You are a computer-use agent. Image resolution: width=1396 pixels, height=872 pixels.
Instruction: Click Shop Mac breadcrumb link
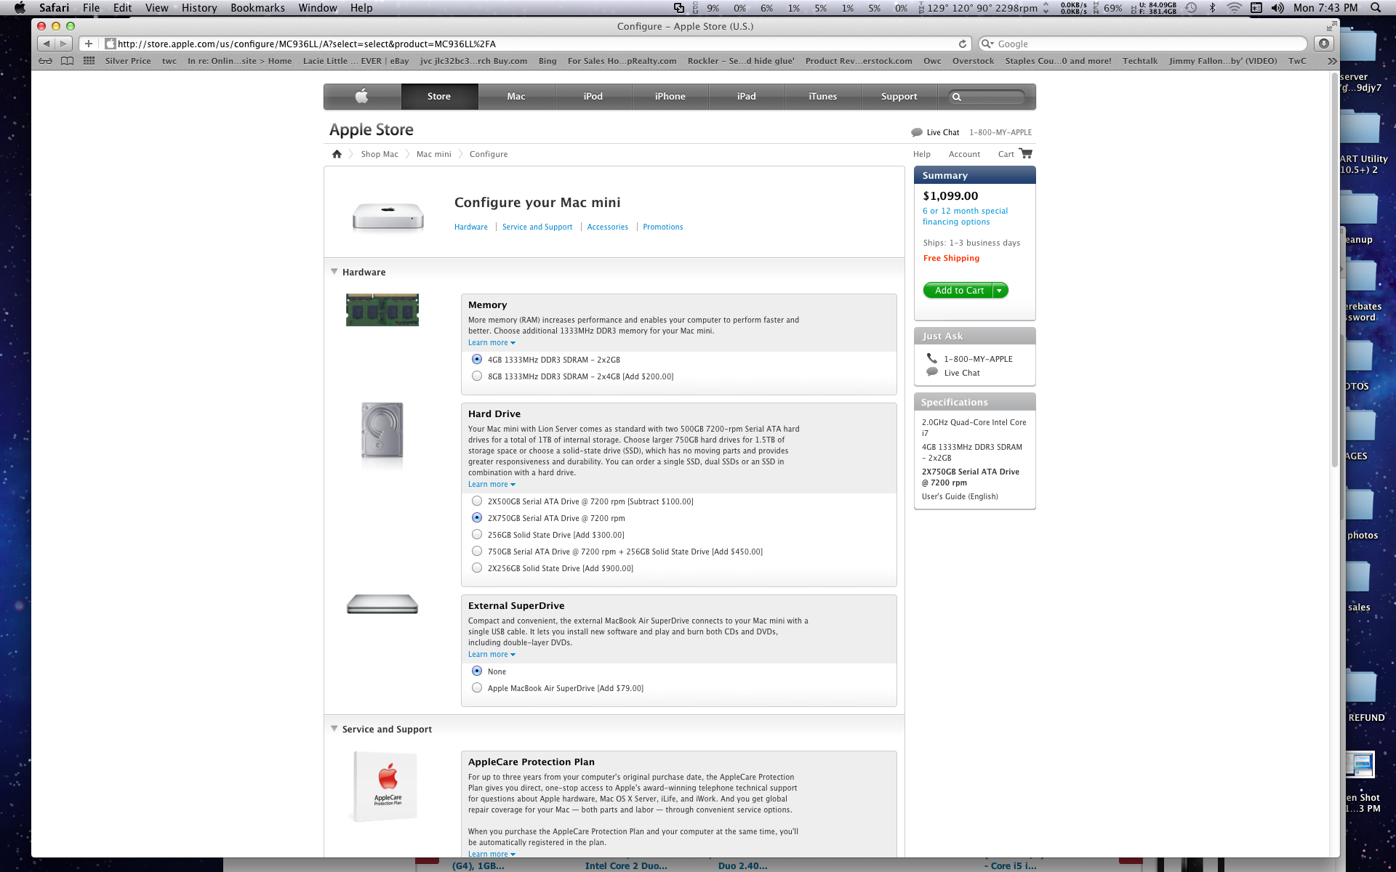tap(380, 154)
